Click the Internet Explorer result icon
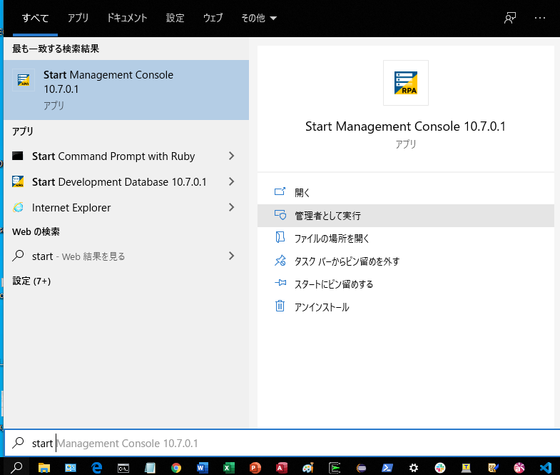Image resolution: width=560 pixels, height=475 pixels. pos(18,207)
